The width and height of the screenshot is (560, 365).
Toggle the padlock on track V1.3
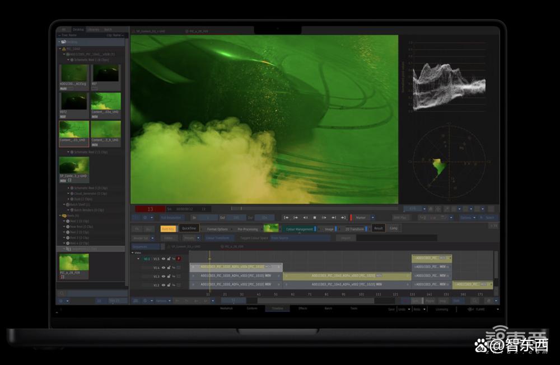[x=169, y=276]
